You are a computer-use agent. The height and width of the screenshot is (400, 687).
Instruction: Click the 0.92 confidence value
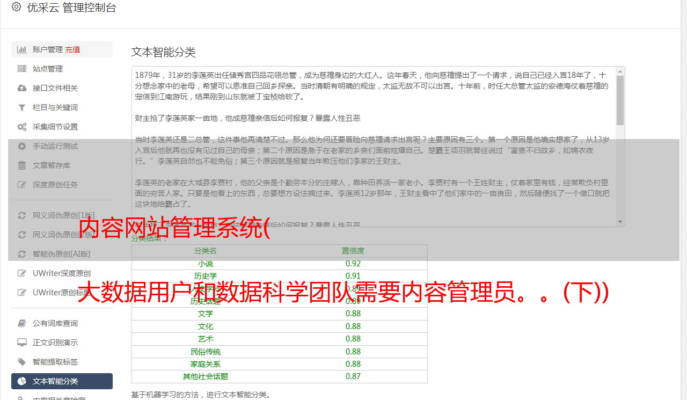[x=353, y=264]
